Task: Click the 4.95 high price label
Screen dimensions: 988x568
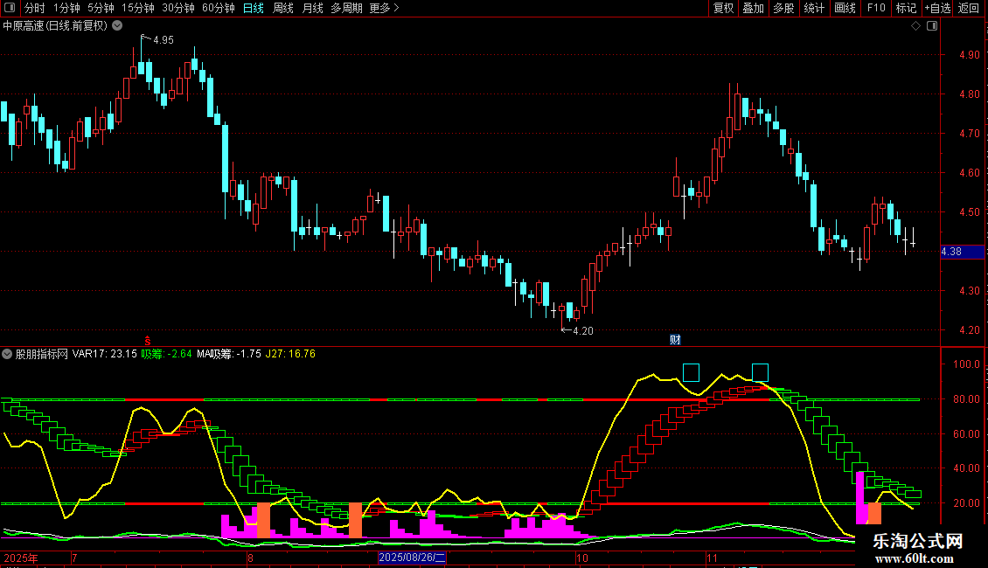Action: coord(164,39)
